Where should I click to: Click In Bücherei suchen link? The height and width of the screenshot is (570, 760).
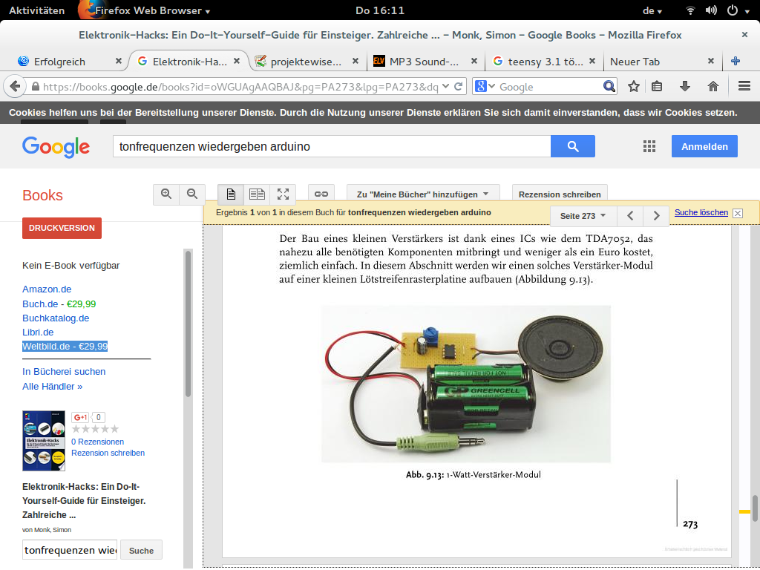click(64, 371)
